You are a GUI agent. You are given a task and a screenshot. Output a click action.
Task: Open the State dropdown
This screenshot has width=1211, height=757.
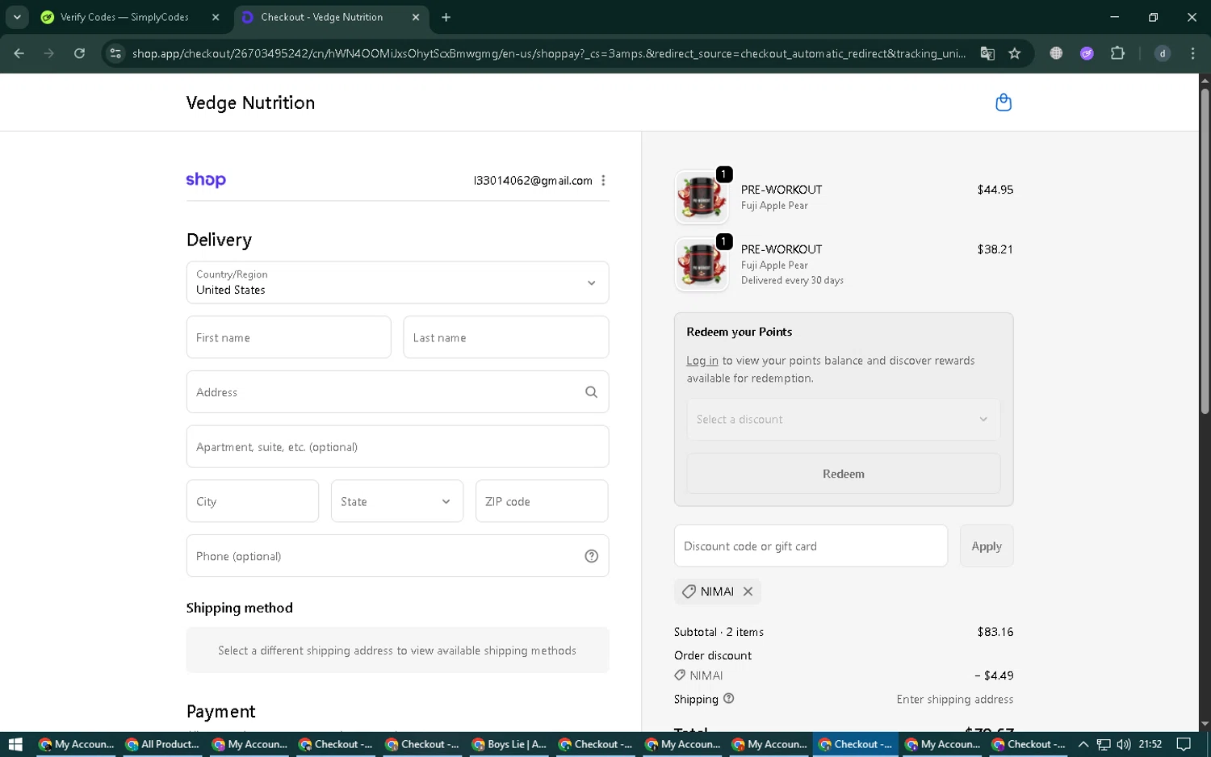point(397,501)
